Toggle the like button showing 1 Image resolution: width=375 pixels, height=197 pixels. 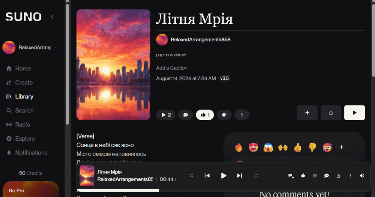click(205, 115)
